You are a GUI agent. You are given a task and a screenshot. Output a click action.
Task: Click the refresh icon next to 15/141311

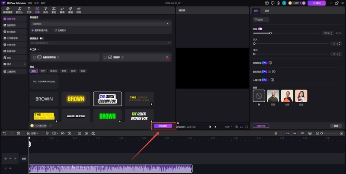[x=50, y=126]
